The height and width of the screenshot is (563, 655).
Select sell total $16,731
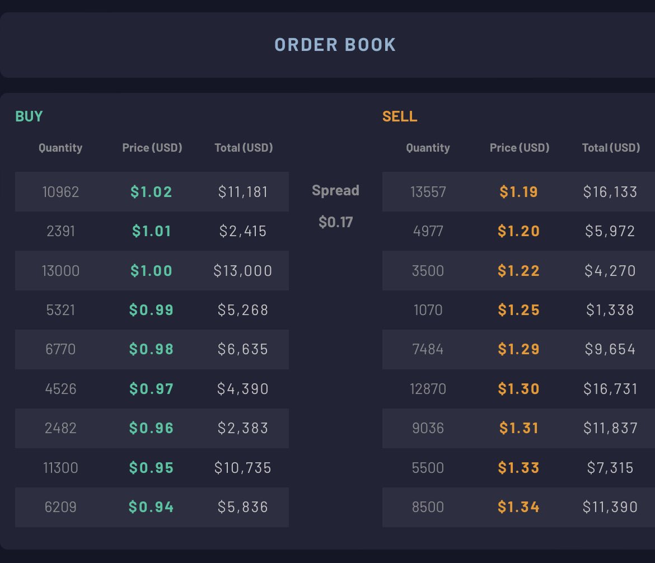(x=610, y=389)
